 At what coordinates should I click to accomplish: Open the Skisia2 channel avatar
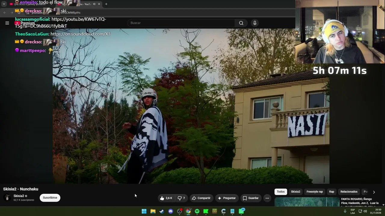click(x=7, y=197)
